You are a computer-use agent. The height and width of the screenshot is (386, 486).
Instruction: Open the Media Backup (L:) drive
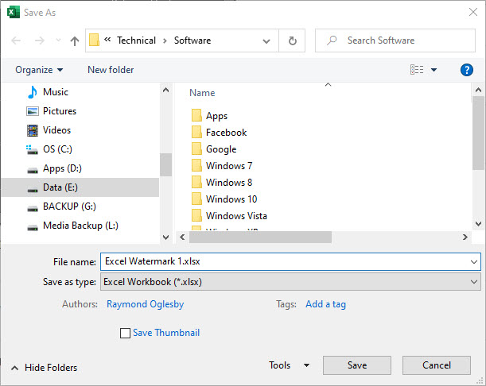(80, 226)
